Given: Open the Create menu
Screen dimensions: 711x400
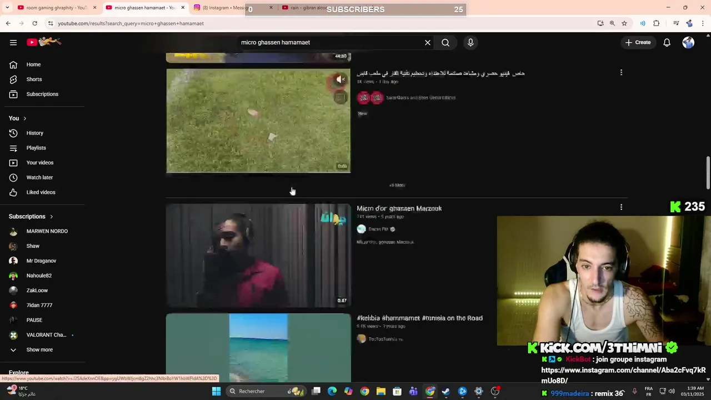Looking at the screenshot, I should pyautogui.click(x=638, y=42).
